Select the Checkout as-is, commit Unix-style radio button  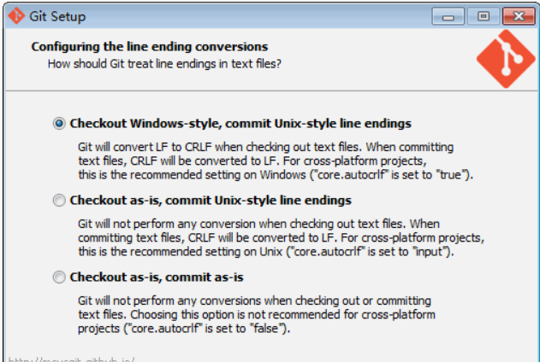[59, 201]
